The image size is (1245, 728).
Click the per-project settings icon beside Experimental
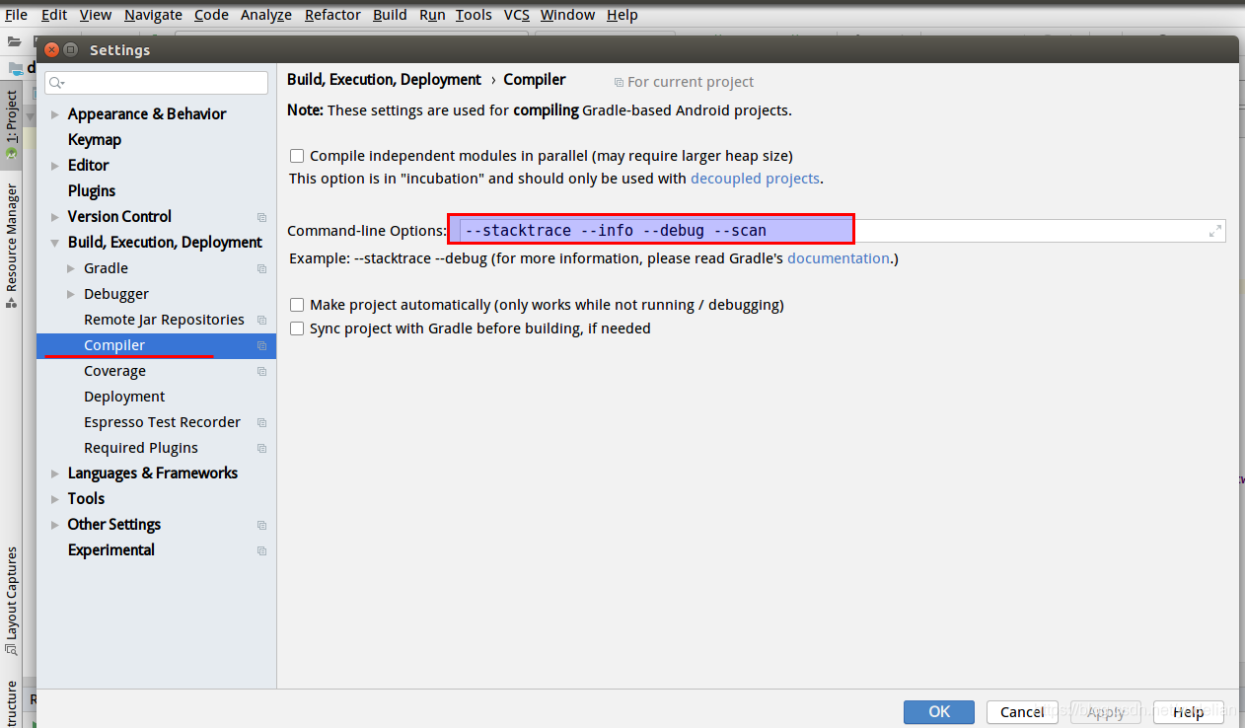coord(261,549)
